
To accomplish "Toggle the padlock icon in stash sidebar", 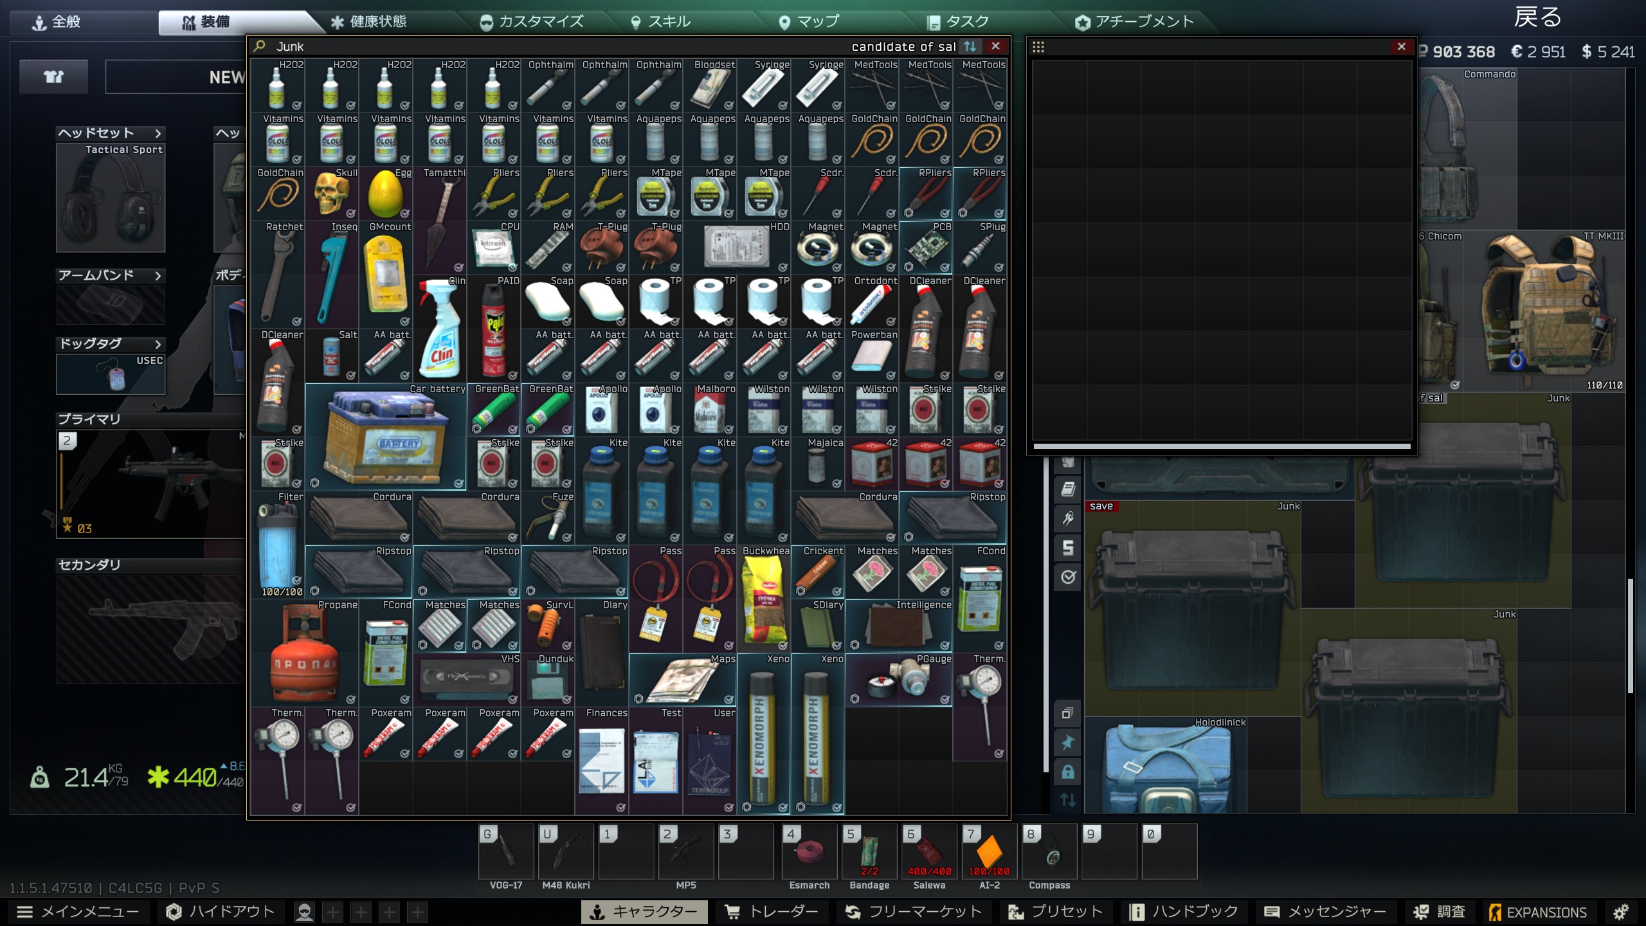I will pos(1068,772).
